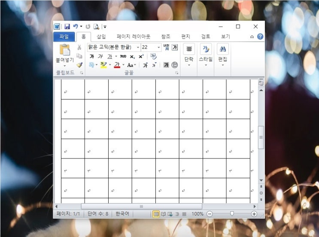Image resolution: width=319 pixels, height=237 pixels.
Task: Click the 붙여넣기 paste icon
Action: 65,50
